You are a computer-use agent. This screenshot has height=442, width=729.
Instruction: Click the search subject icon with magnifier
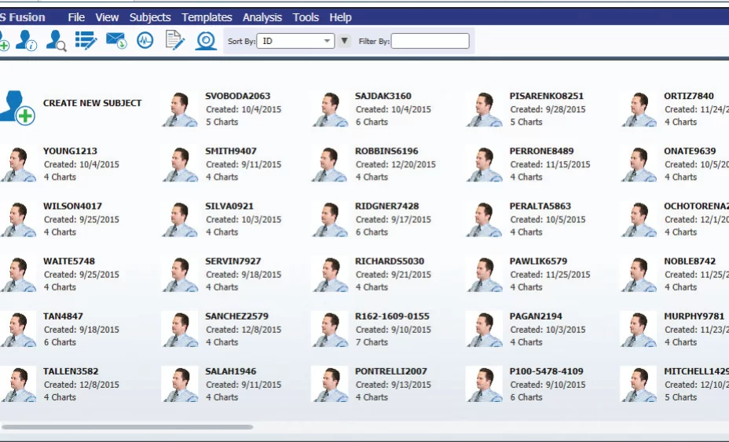[56, 41]
